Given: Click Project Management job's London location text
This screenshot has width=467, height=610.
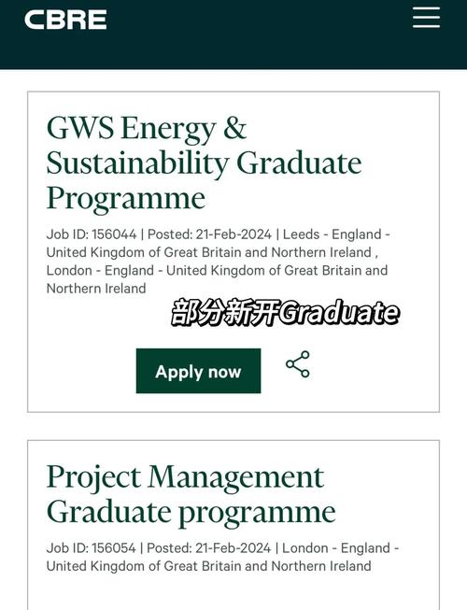Looking at the screenshot, I should coord(336,548).
